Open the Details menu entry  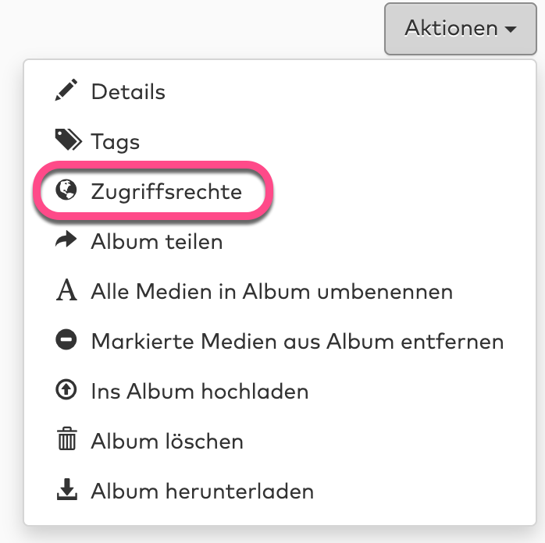point(128,92)
